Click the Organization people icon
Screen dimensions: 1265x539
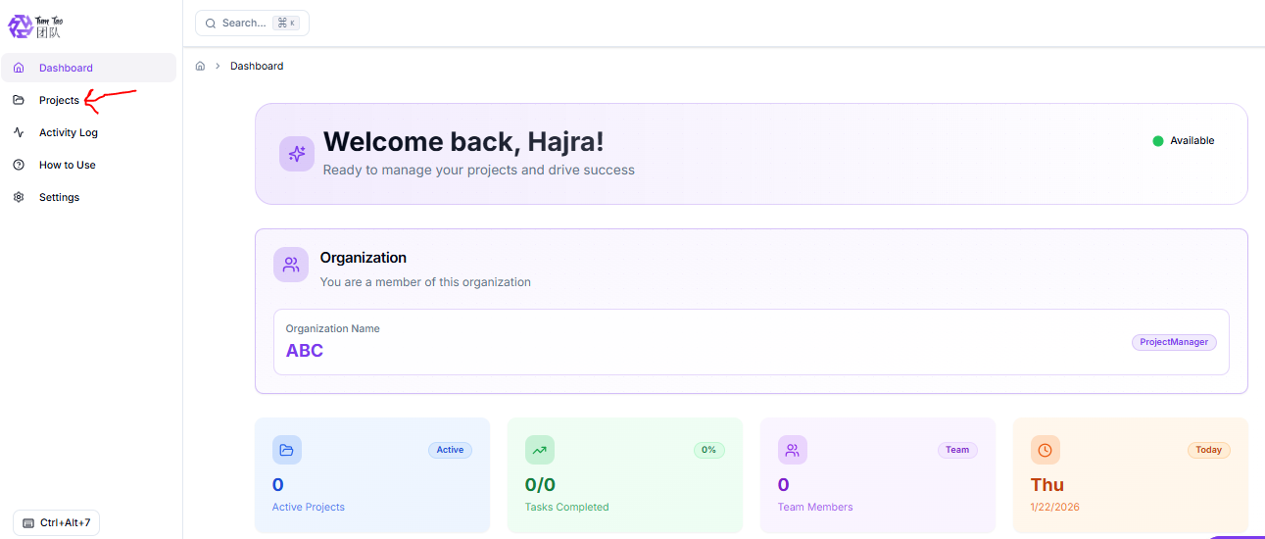[291, 265]
